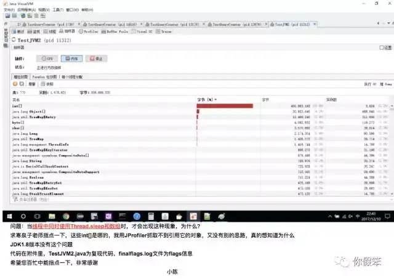Select the 堆柱状图 heap histogram tab
The height and width of the screenshot is (279, 394).
coord(20,76)
